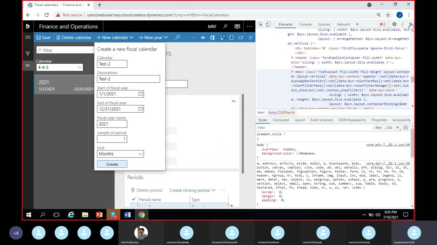Search the action pane with magnifier icon
The height and width of the screenshot is (245, 437).
(178, 37)
